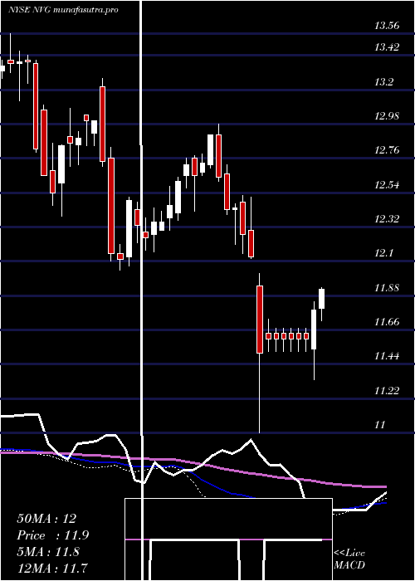Click the 13.56 price axis label
Image resolution: width=415 pixels, height=581 pixels.
(x=387, y=26)
